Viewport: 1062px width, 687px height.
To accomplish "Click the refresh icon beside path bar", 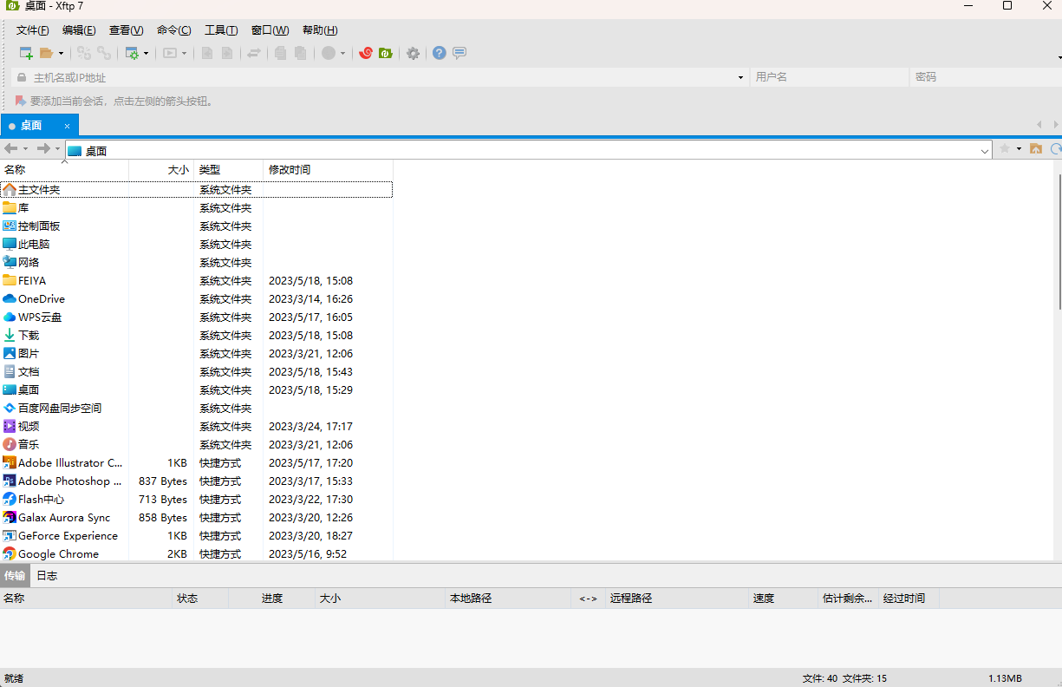I will [x=1055, y=149].
